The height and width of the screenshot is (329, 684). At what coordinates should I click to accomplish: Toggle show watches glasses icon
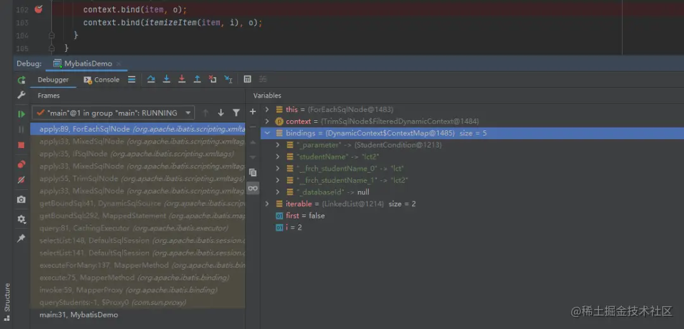(x=253, y=189)
